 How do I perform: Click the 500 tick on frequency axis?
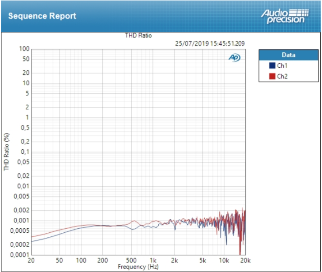(x=132, y=261)
